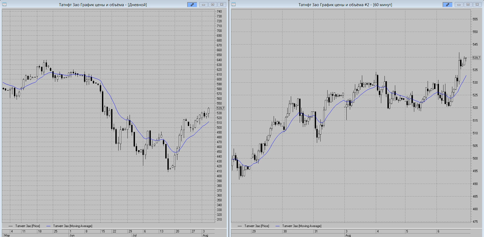Click the 740 level at the top of the daily price axis

(x=219, y=12)
